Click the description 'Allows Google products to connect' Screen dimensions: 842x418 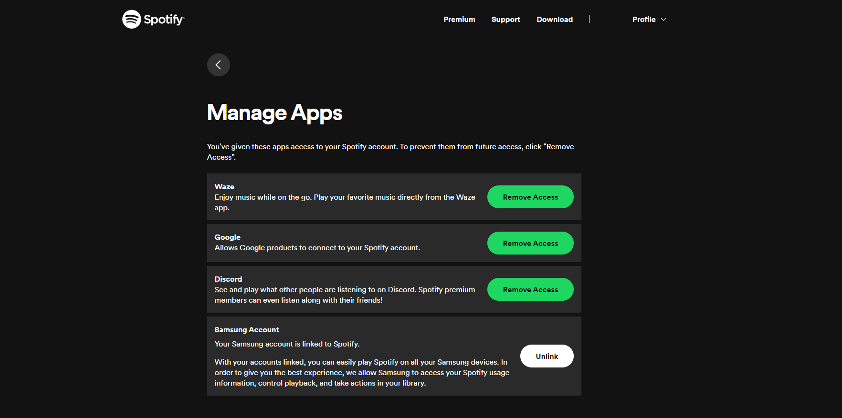click(x=317, y=248)
